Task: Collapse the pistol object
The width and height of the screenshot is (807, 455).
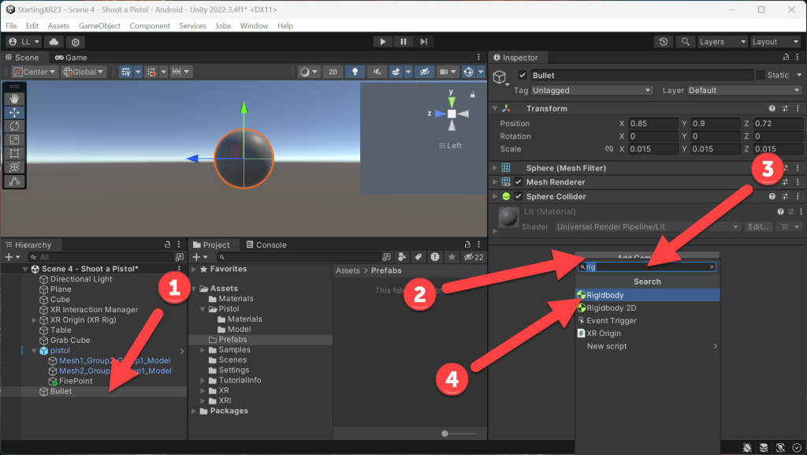Action: pyautogui.click(x=35, y=350)
